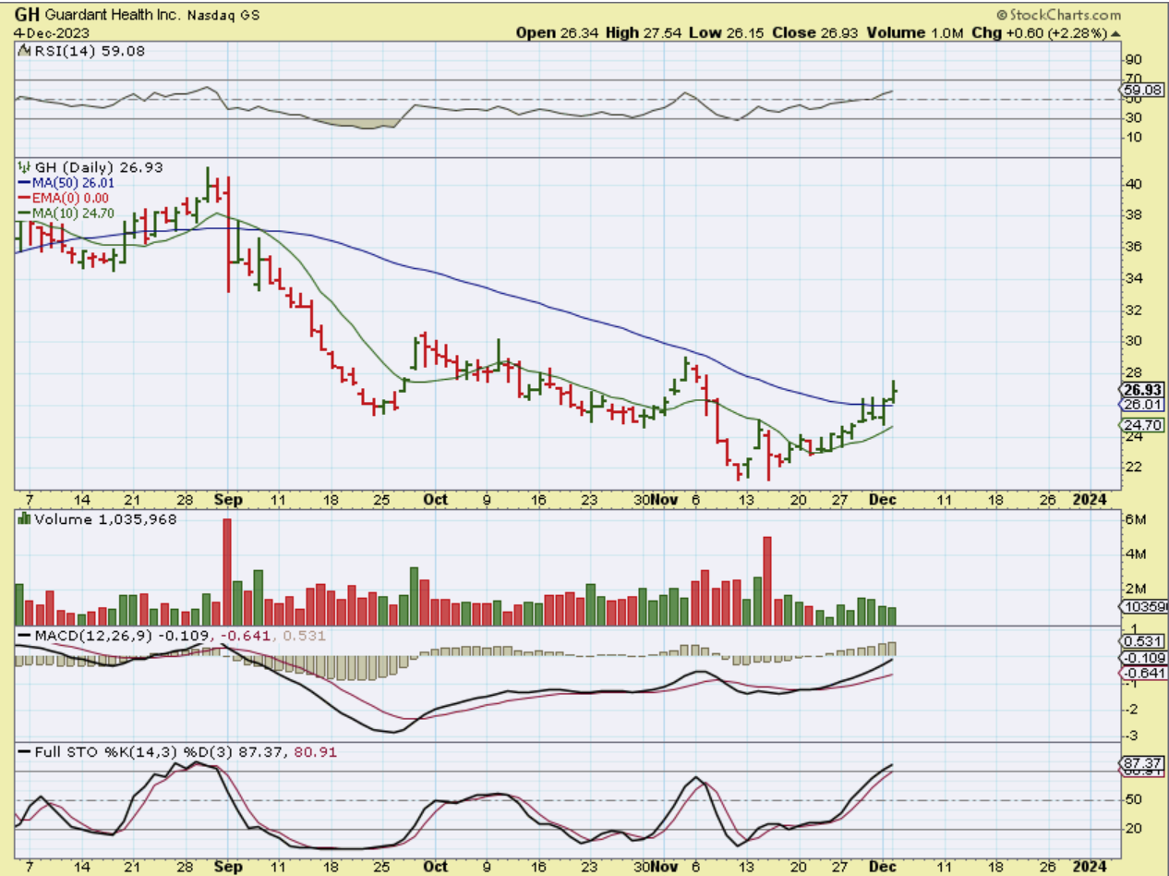
Task: Click the tallest red volume bar in September
Action: 227,573
